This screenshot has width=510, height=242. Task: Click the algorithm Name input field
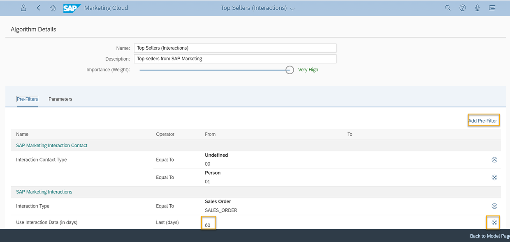pyautogui.click(x=235, y=48)
